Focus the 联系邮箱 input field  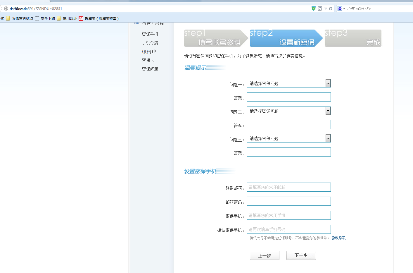coord(289,187)
